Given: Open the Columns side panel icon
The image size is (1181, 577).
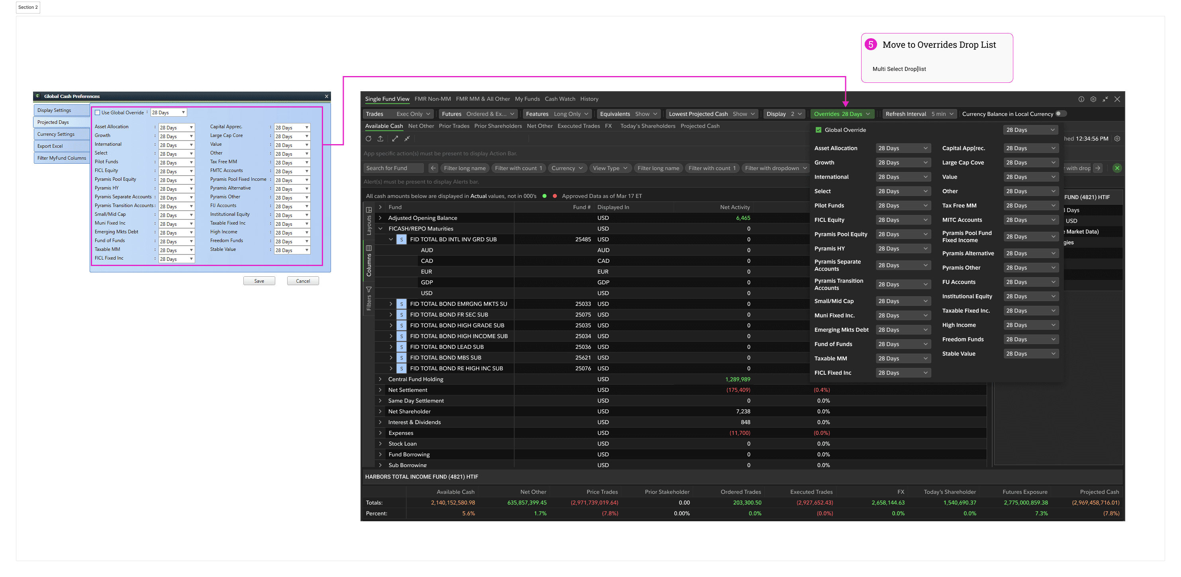Looking at the screenshot, I should point(368,248).
